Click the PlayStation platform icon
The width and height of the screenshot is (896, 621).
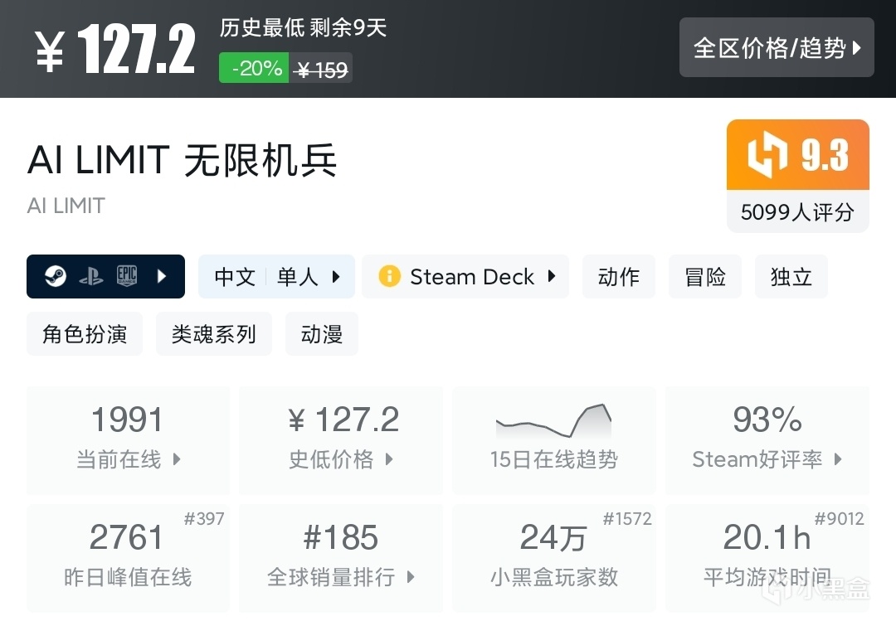(90, 276)
